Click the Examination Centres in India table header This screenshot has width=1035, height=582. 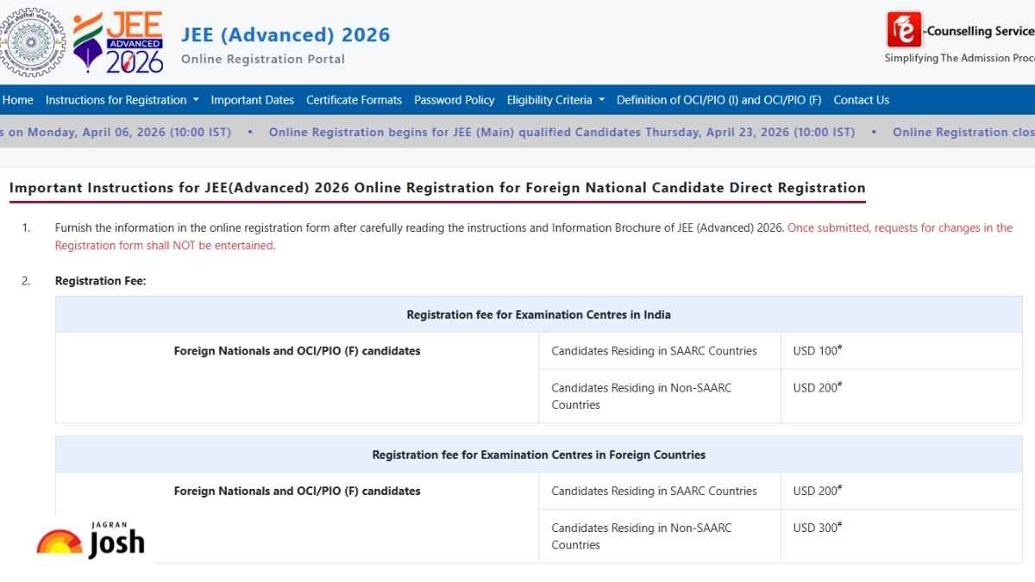[x=538, y=315]
